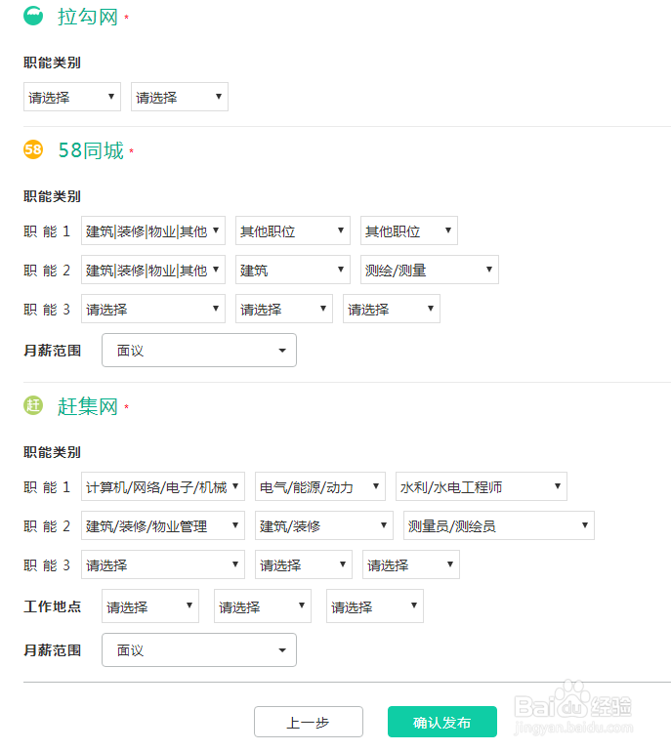Expand 58同城 月薪范围 面议 salary dropdown
Viewport: 671px width, 751px height.
[198, 351]
